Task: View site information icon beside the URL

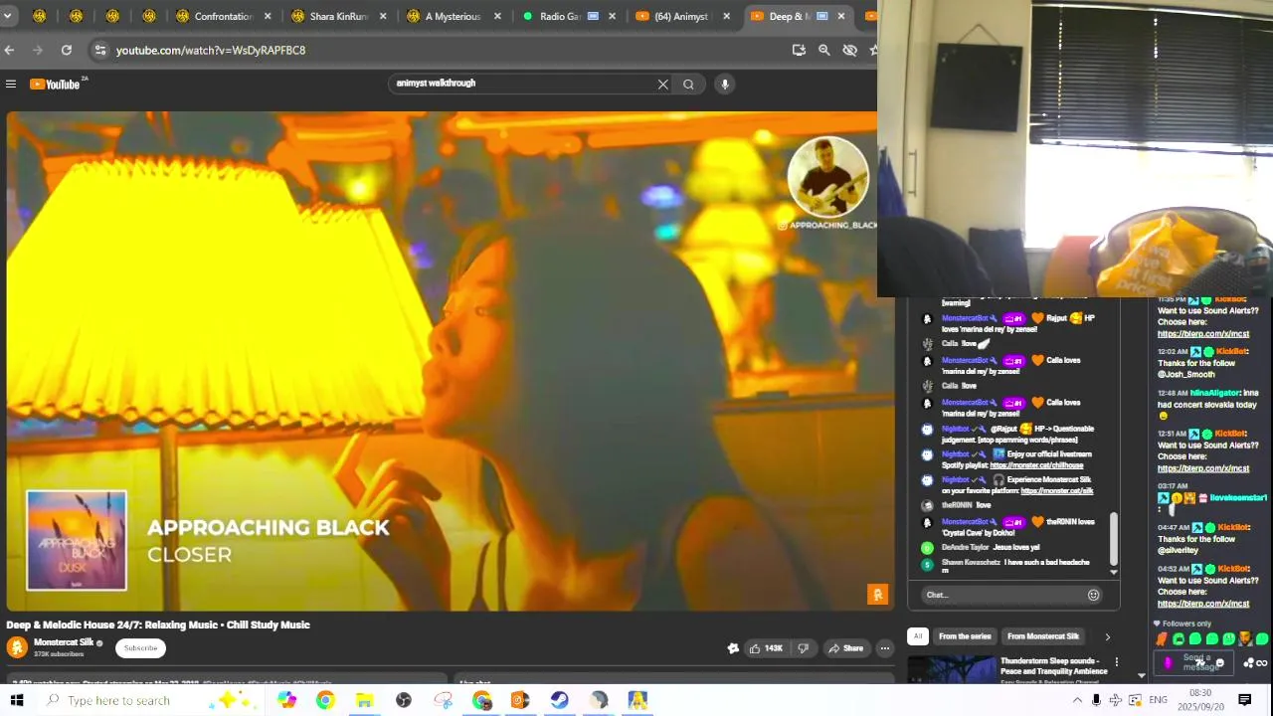Action: point(99,50)
